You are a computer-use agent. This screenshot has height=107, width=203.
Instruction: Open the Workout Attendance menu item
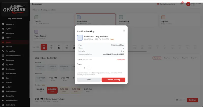(x=15, y=56)
